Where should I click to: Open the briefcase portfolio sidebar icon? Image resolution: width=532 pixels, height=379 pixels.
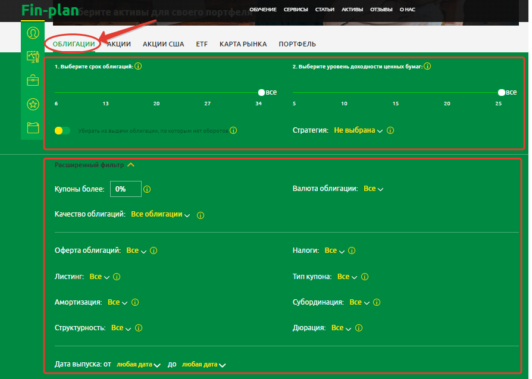(33, 80)
